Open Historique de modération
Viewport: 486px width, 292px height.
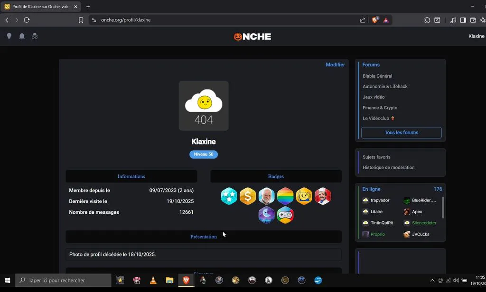coord(388,167)
